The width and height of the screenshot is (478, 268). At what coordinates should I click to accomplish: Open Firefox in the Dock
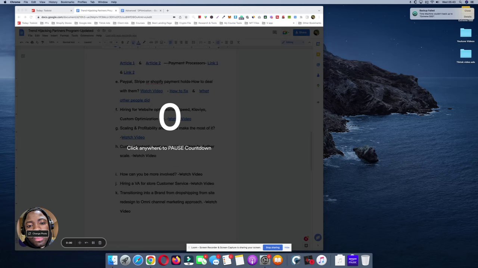pos(176,260)
